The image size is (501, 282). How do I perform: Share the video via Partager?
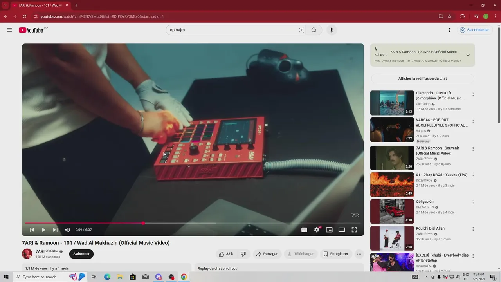(x=267, y=254)
